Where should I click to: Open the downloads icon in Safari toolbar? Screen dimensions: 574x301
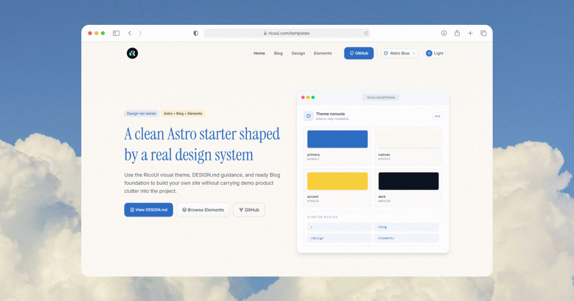tap(444, 33)
